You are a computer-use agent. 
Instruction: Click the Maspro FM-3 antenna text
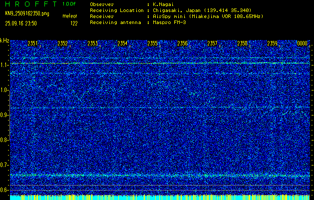169,22
